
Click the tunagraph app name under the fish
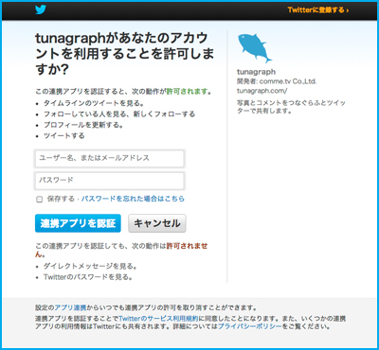tap(256, 72)
